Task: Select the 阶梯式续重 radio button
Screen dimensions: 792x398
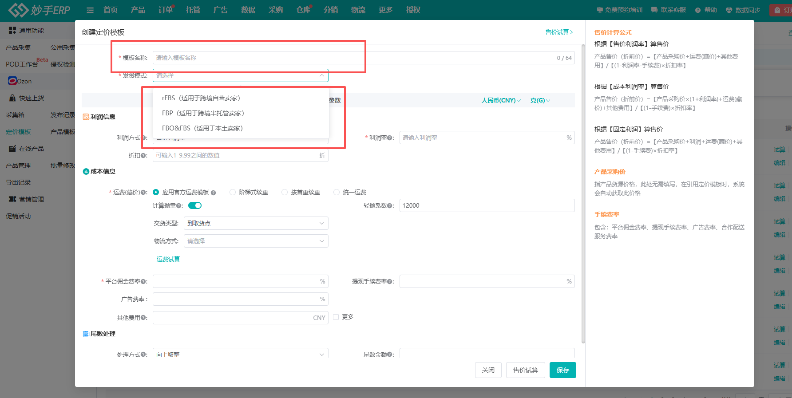Action: point(233,192)
